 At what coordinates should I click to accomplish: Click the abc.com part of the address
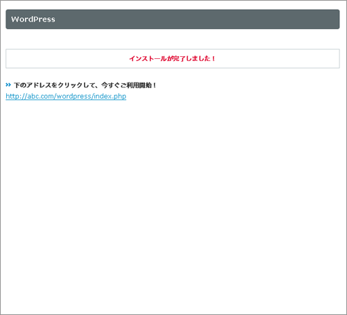pos(40,96)
